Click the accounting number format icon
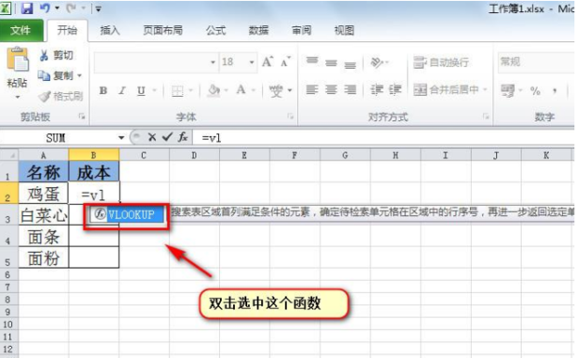 [507, 90]
